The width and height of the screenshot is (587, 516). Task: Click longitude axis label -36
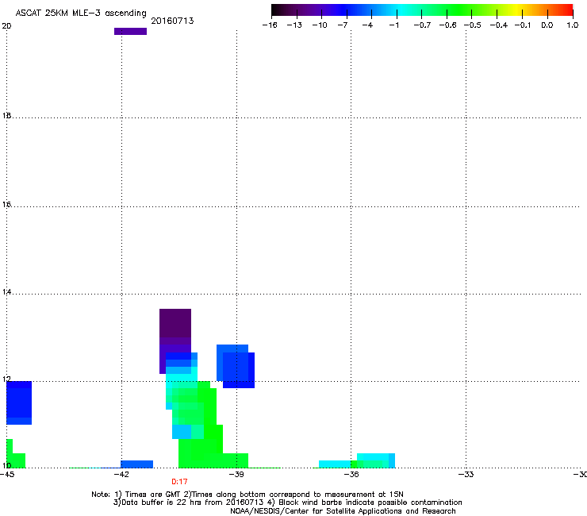click(351, 475)
